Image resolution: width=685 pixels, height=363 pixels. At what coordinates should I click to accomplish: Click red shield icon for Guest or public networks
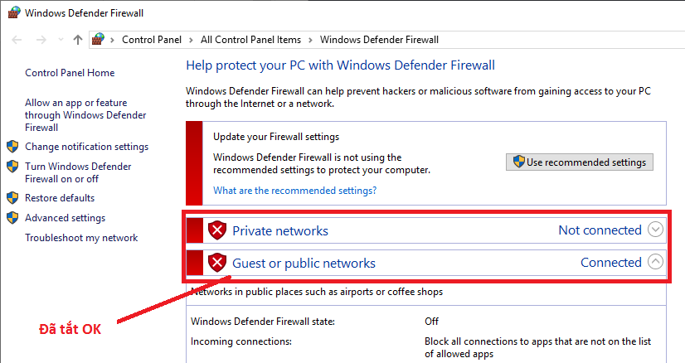217,263
